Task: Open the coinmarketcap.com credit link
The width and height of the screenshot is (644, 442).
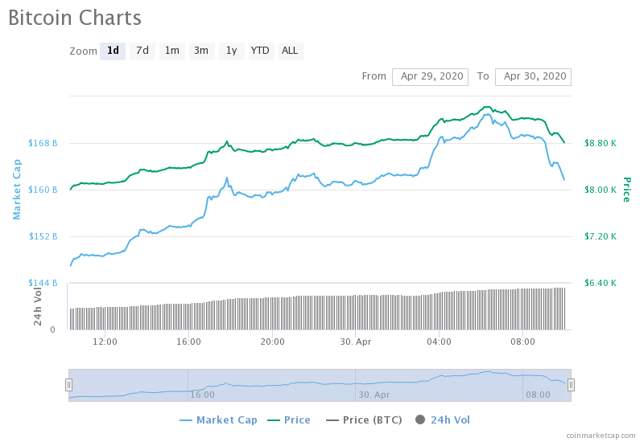Action: (601, 436)
